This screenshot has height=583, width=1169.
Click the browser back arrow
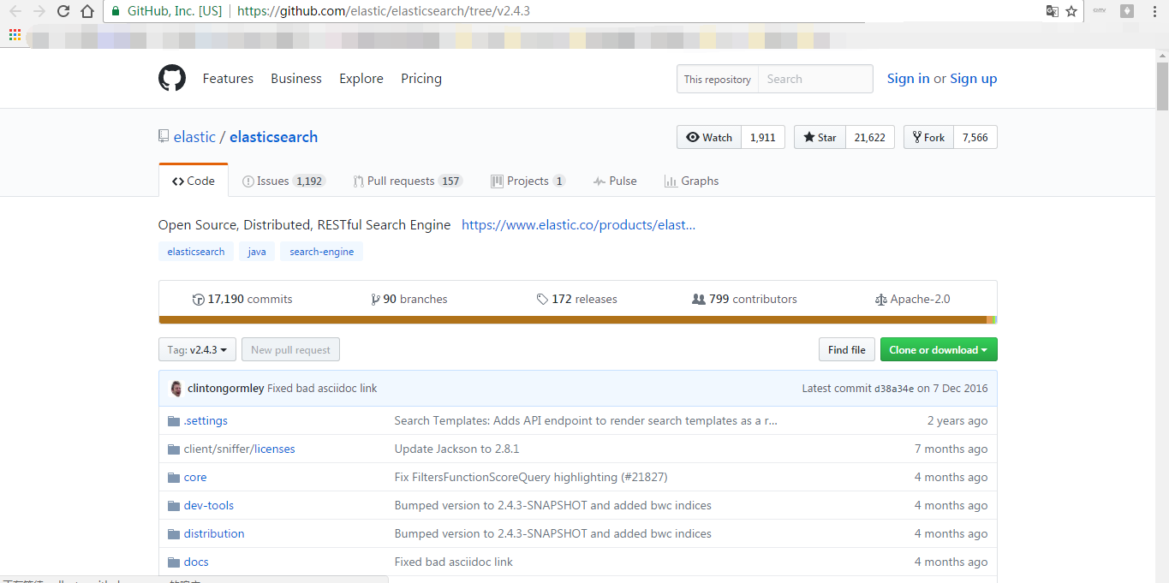point(15,11)
